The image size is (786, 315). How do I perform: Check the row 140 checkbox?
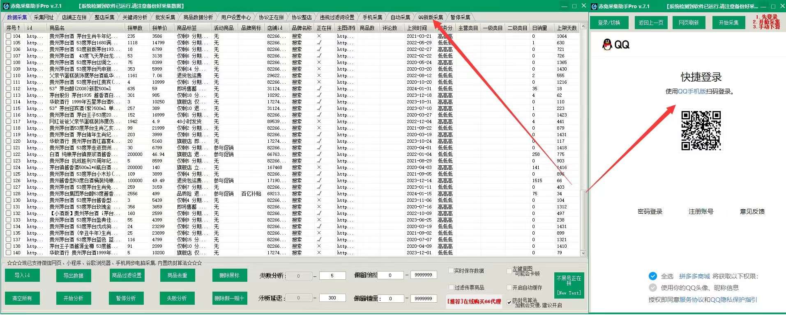click(8, 253)
